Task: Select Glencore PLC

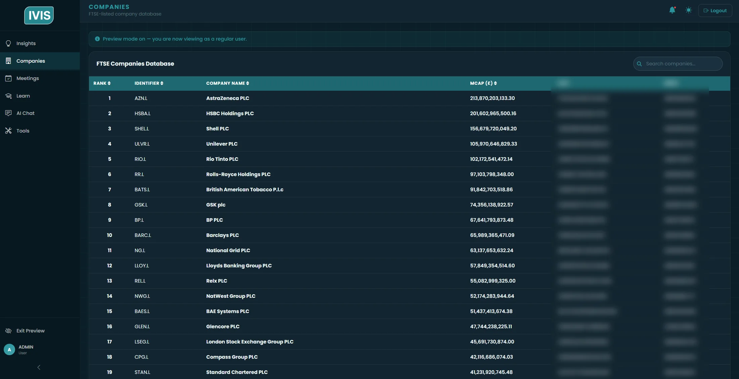Action: [x=223, y=327]
